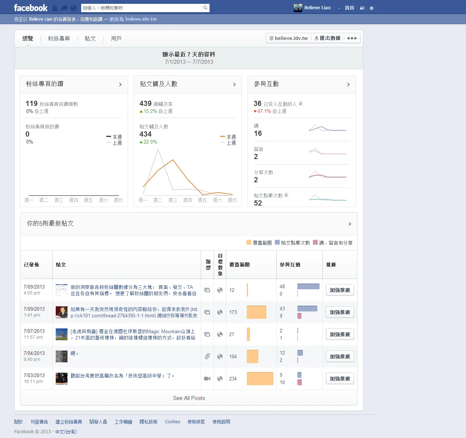Viewport: 466px width, 438px height.
Task: Open the 建立粉絲專頁 footer link
Action: coord(69,422)
